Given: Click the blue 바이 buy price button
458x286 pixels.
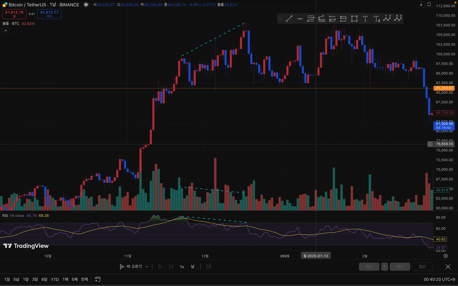Looking at the screenshot, I should click(x=49, y=14).
